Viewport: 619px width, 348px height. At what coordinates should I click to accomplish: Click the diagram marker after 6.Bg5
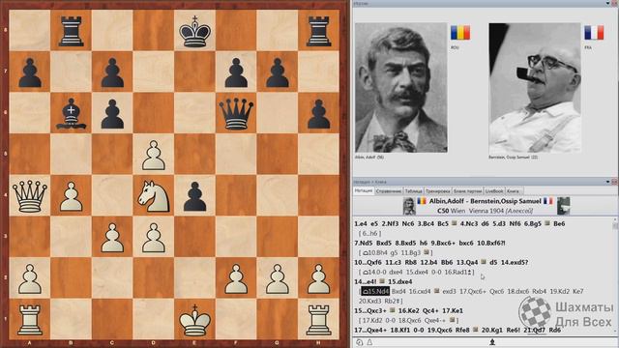[547, 223]
